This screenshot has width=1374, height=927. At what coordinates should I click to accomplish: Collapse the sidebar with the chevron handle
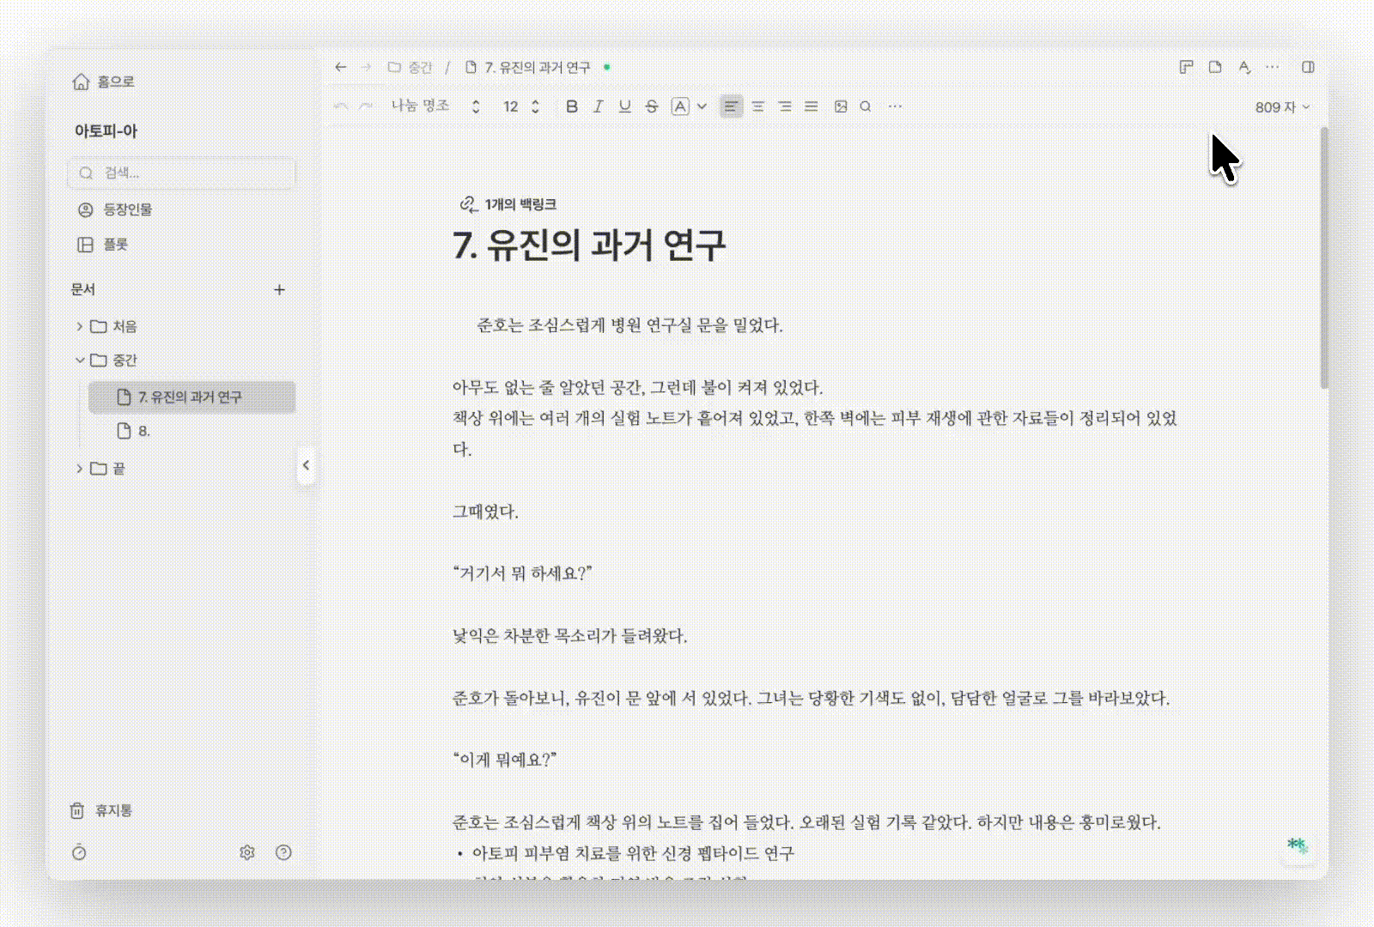tap(306, 465)
